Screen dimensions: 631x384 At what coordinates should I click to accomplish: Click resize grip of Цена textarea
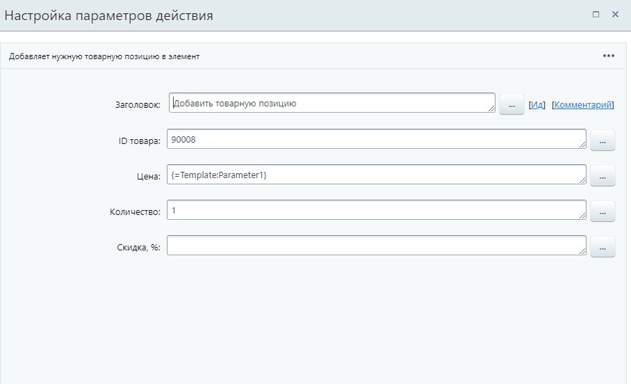pyautogui.click(x=582, y=180)
